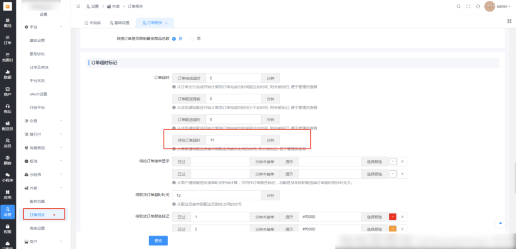Open 基础设置 in the settings sidebar
This screenshot has width=516, height=249.
[37, 40]
